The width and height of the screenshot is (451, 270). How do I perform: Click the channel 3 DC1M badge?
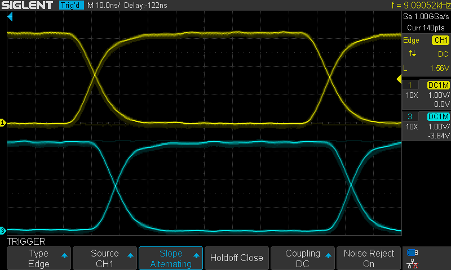point(439,116)
